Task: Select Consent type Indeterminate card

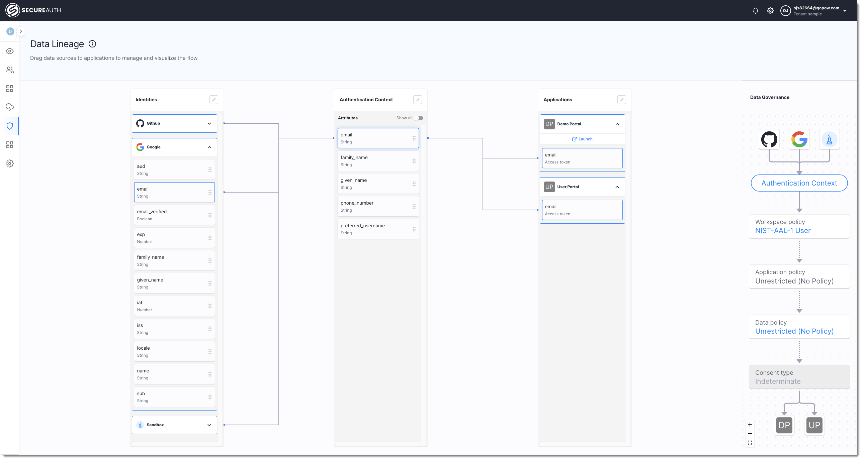Action: pyautogui.click(x=799, y=377)
